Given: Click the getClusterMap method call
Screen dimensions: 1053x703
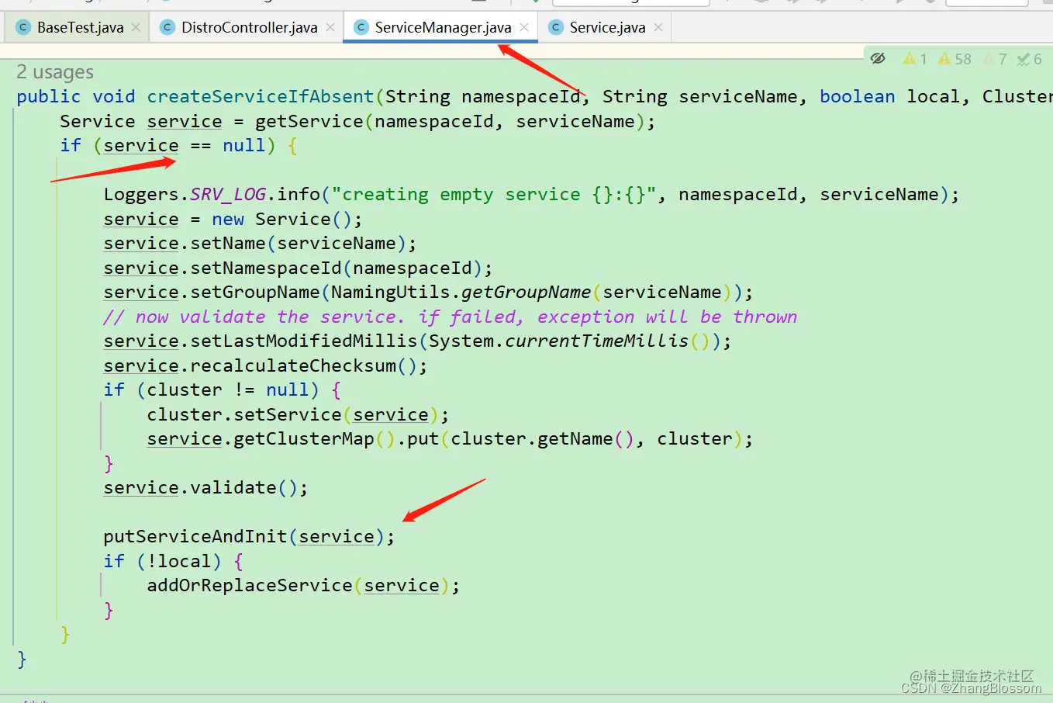Looking at the screenshot, I should point(304,438).
